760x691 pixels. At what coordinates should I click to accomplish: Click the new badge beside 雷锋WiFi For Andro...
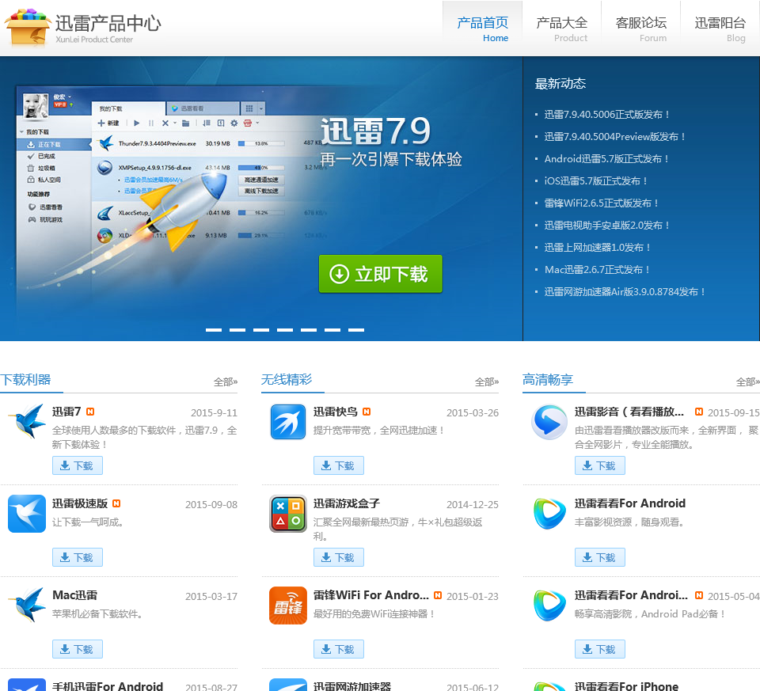click(438, 595)
